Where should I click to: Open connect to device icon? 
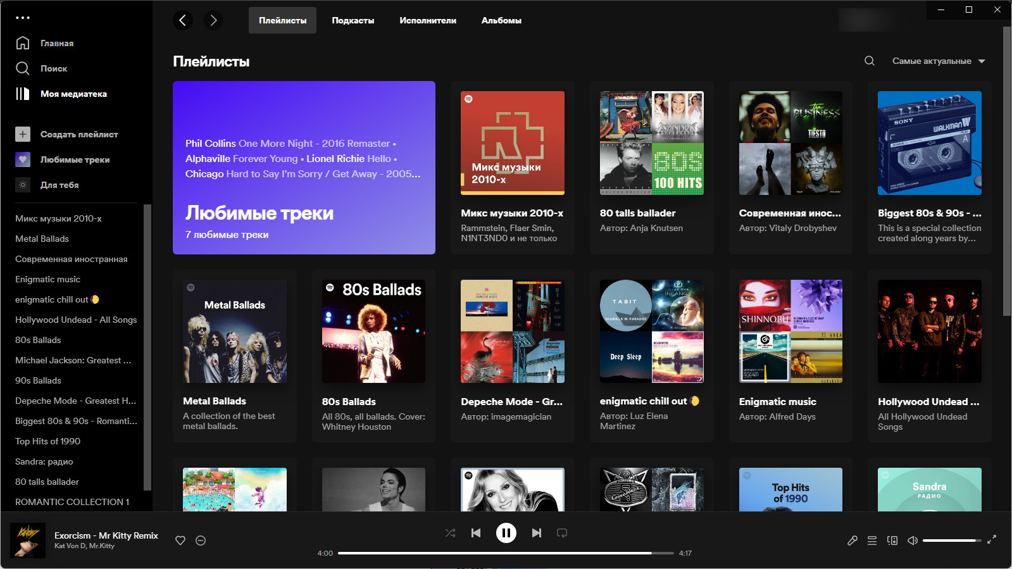click(892, 541)
